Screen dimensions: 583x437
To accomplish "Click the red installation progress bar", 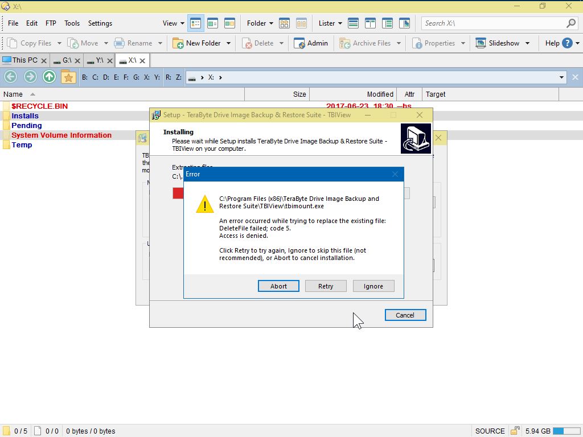I will [x=178, y=193].
